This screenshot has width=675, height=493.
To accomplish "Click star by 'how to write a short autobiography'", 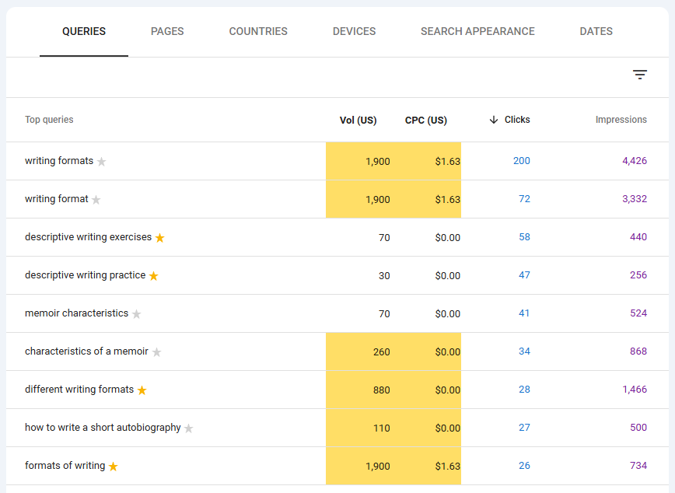I will (x=189, y=428).
